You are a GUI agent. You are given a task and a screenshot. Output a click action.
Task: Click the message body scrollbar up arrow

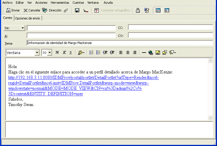[x=210, y=61]
